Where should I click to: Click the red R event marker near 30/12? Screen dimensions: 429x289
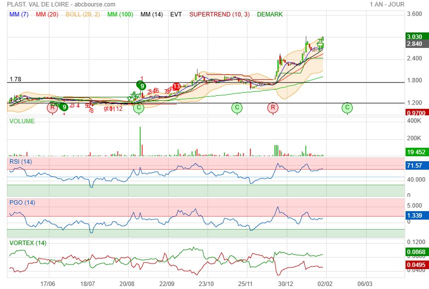(x=273, y=107)
